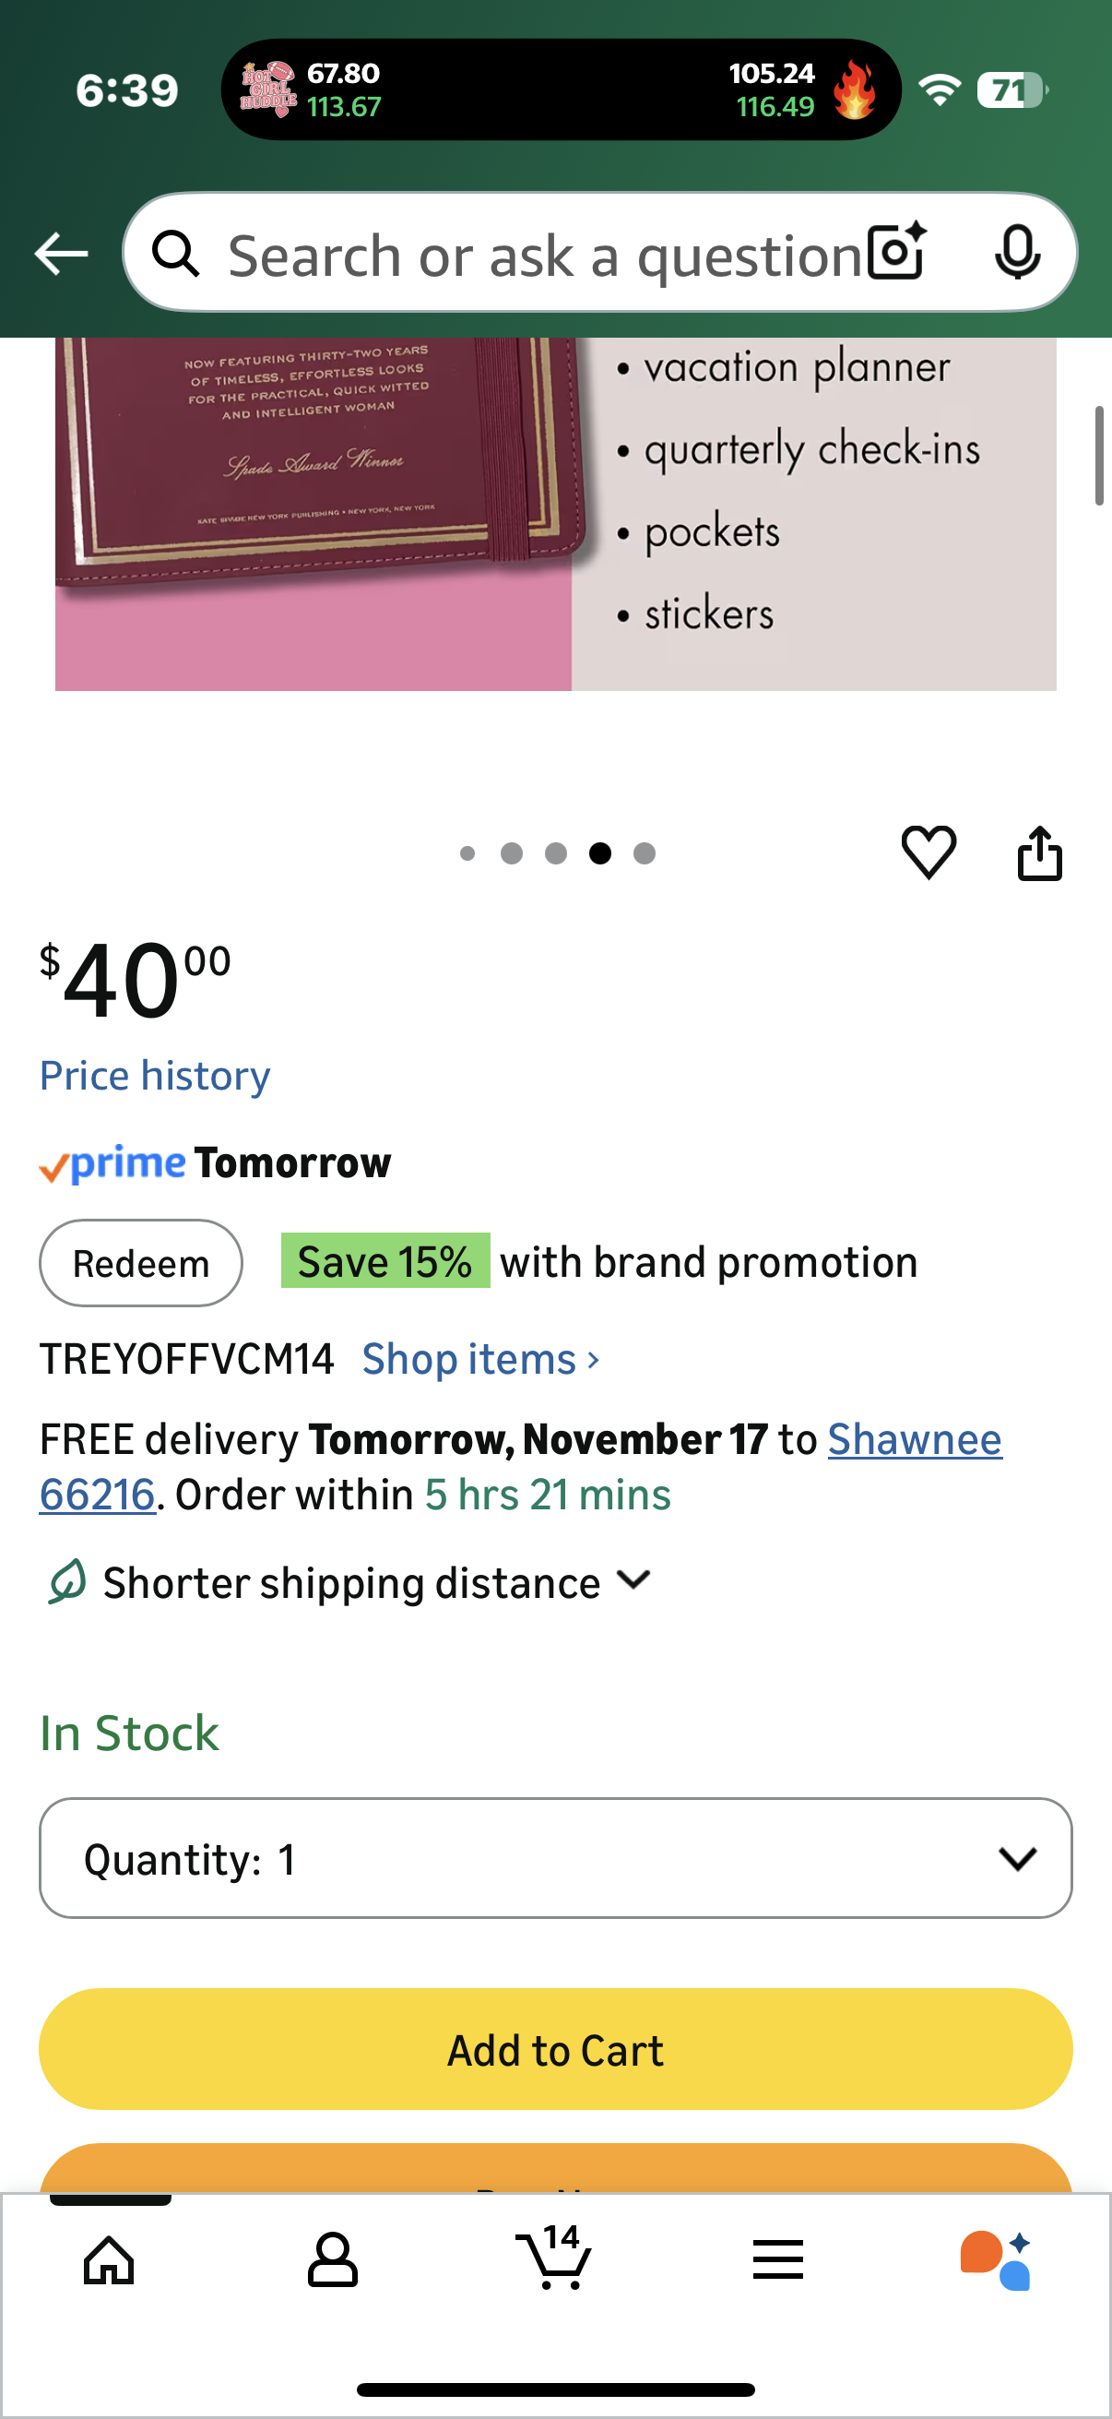Open the Rufus AI assistant icon
The height and width of the screenshot is (2419, 1112).
pyautogui.click(x=996, y=2259)
